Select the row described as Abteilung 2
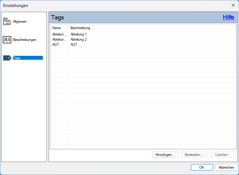This screenshot has height=175, width=239. 143,39
